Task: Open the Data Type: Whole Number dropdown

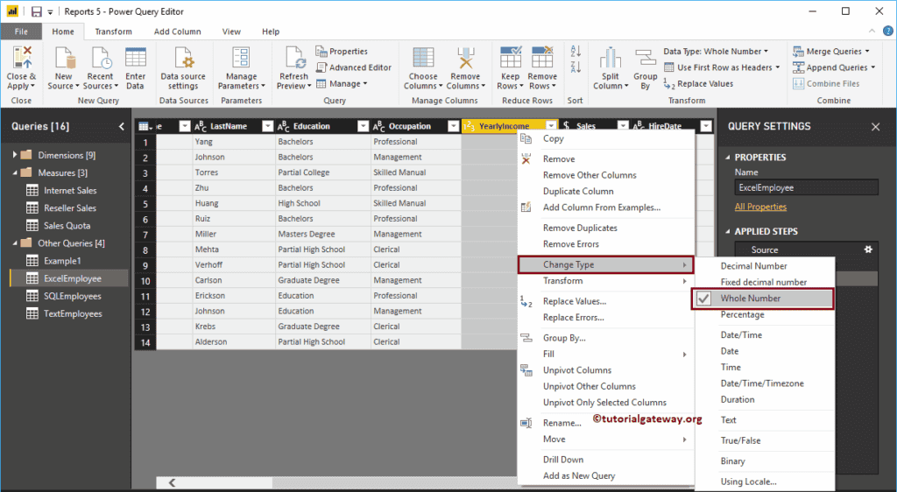Action: pyautogui.click(x=716, y=52)
